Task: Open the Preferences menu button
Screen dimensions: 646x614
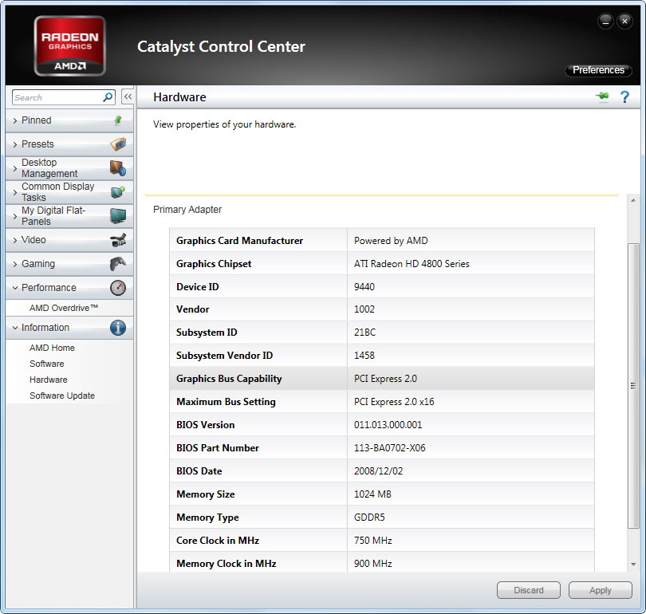Action: coord(598,70)
